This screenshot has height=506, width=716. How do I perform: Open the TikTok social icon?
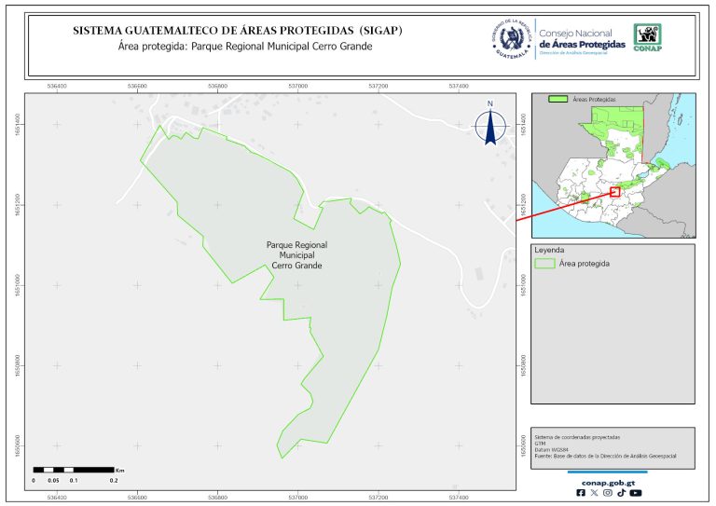pyautogui.click(x=621, y=494)
